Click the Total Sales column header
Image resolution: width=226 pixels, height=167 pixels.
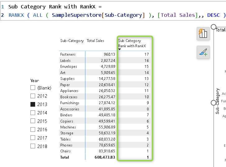point(95,41)
